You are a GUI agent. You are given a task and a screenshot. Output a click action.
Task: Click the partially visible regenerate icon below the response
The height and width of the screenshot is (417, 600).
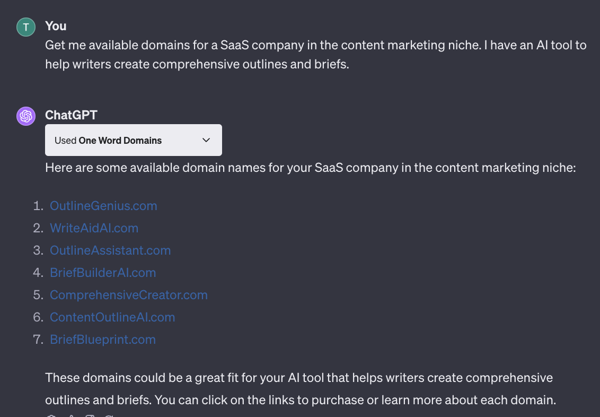(x=109, y=415)
